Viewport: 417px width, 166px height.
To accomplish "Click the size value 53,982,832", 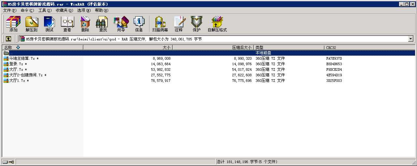I will pos(161,69).
